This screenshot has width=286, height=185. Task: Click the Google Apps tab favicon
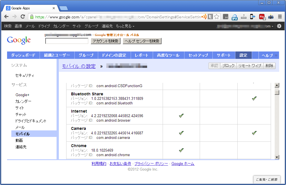(x=8, y=8)
